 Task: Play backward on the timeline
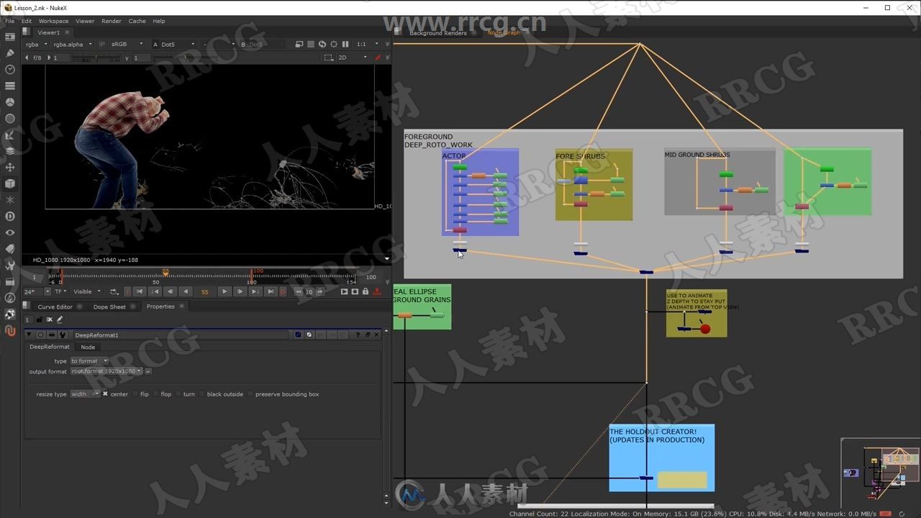pos(186,291)
